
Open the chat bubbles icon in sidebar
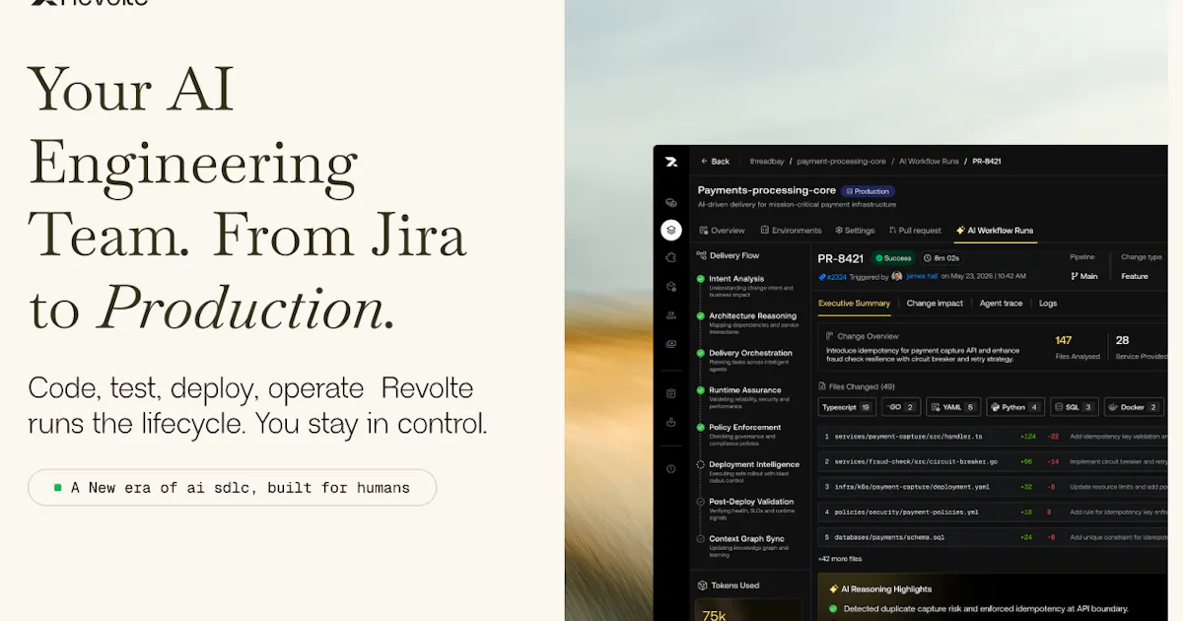pyautogui.click(x=671, y=202)
